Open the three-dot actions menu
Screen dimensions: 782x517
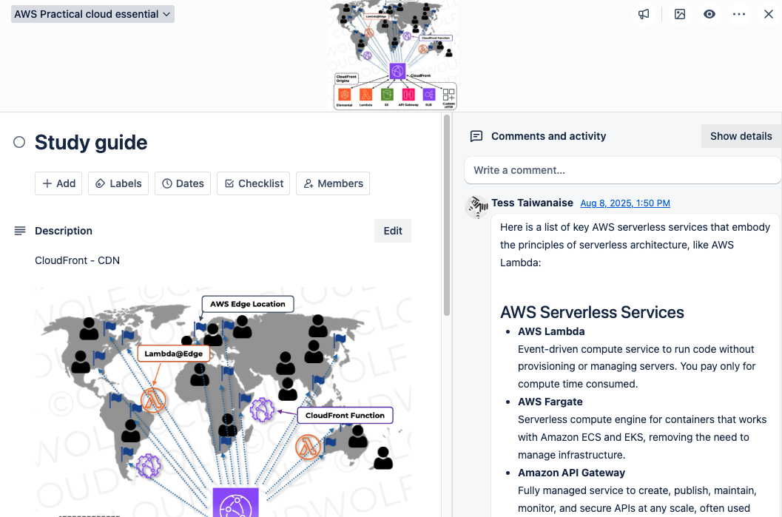click(739, 14)
